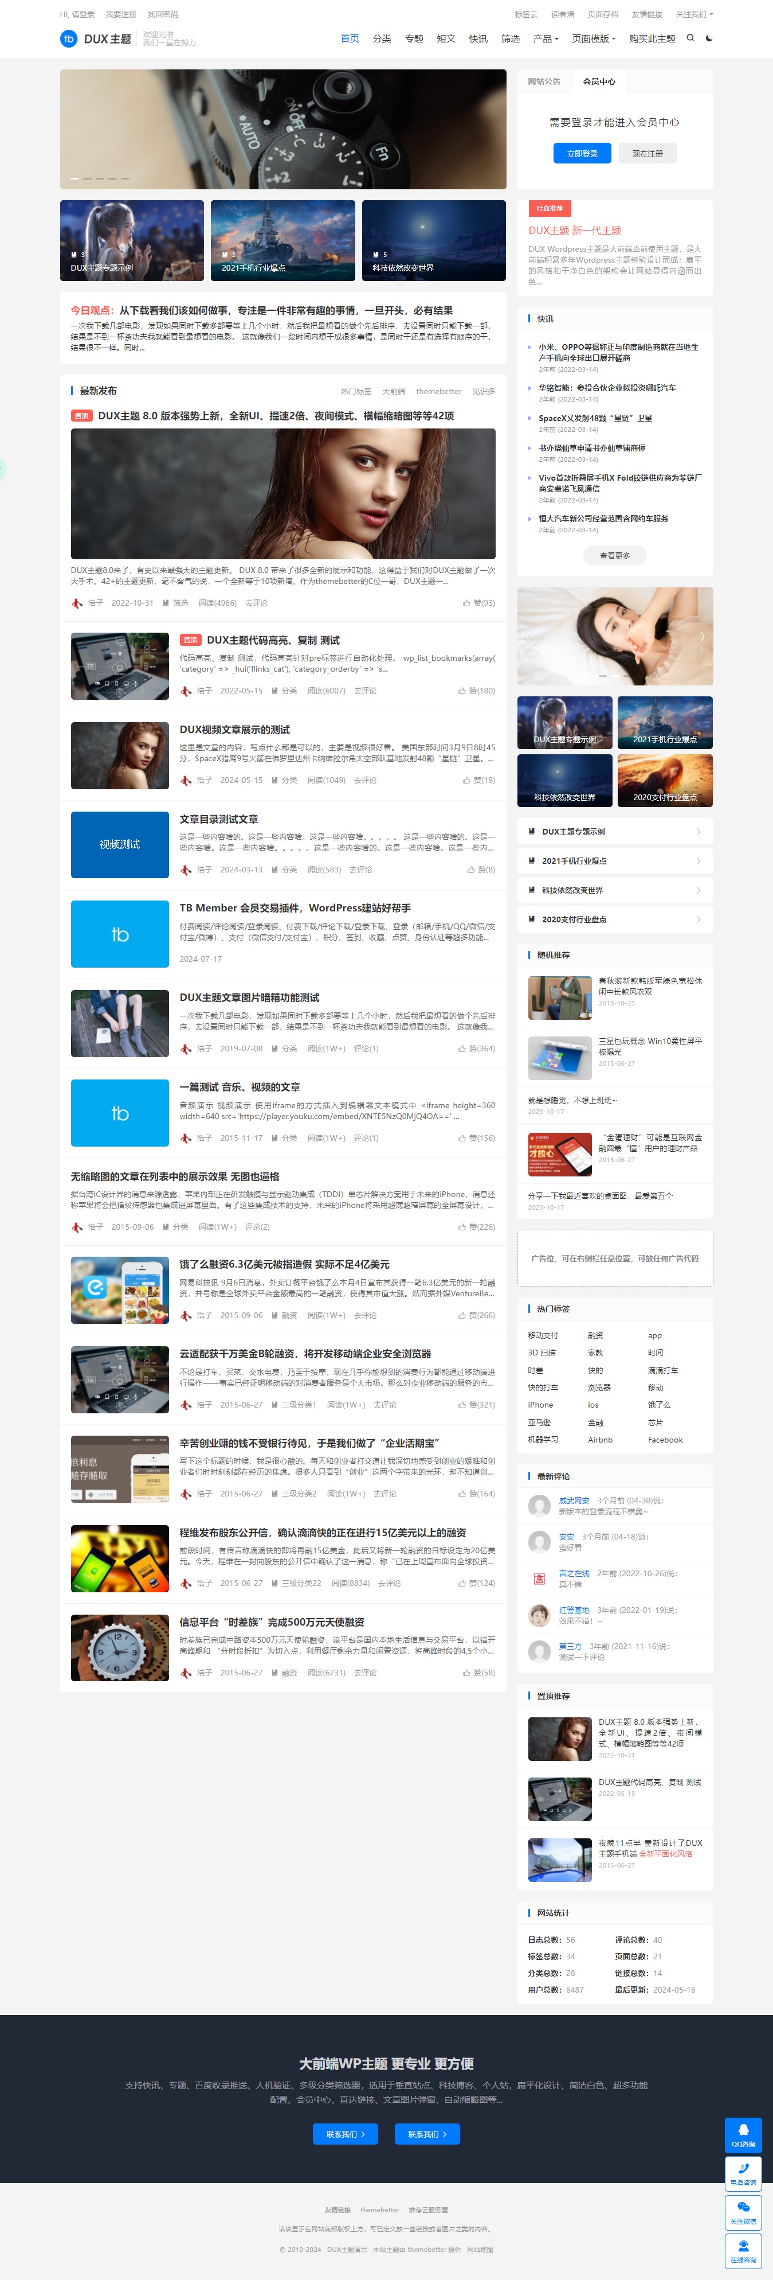773x2280 pixels.
Task: Click the 电话咨询 phone icon
Action: 743,2174
